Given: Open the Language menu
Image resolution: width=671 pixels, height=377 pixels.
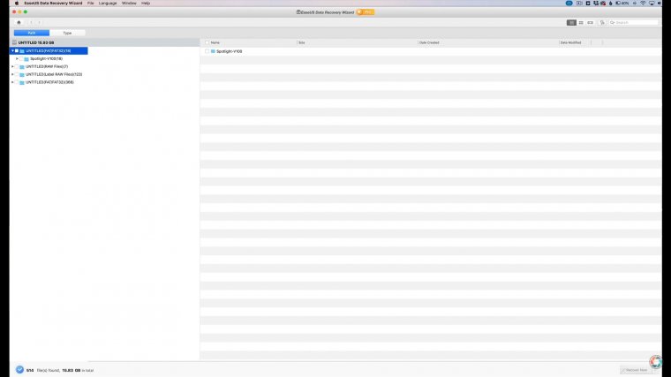Looking at the screenshot, I should pyautogui.click(x=108, y=3).
